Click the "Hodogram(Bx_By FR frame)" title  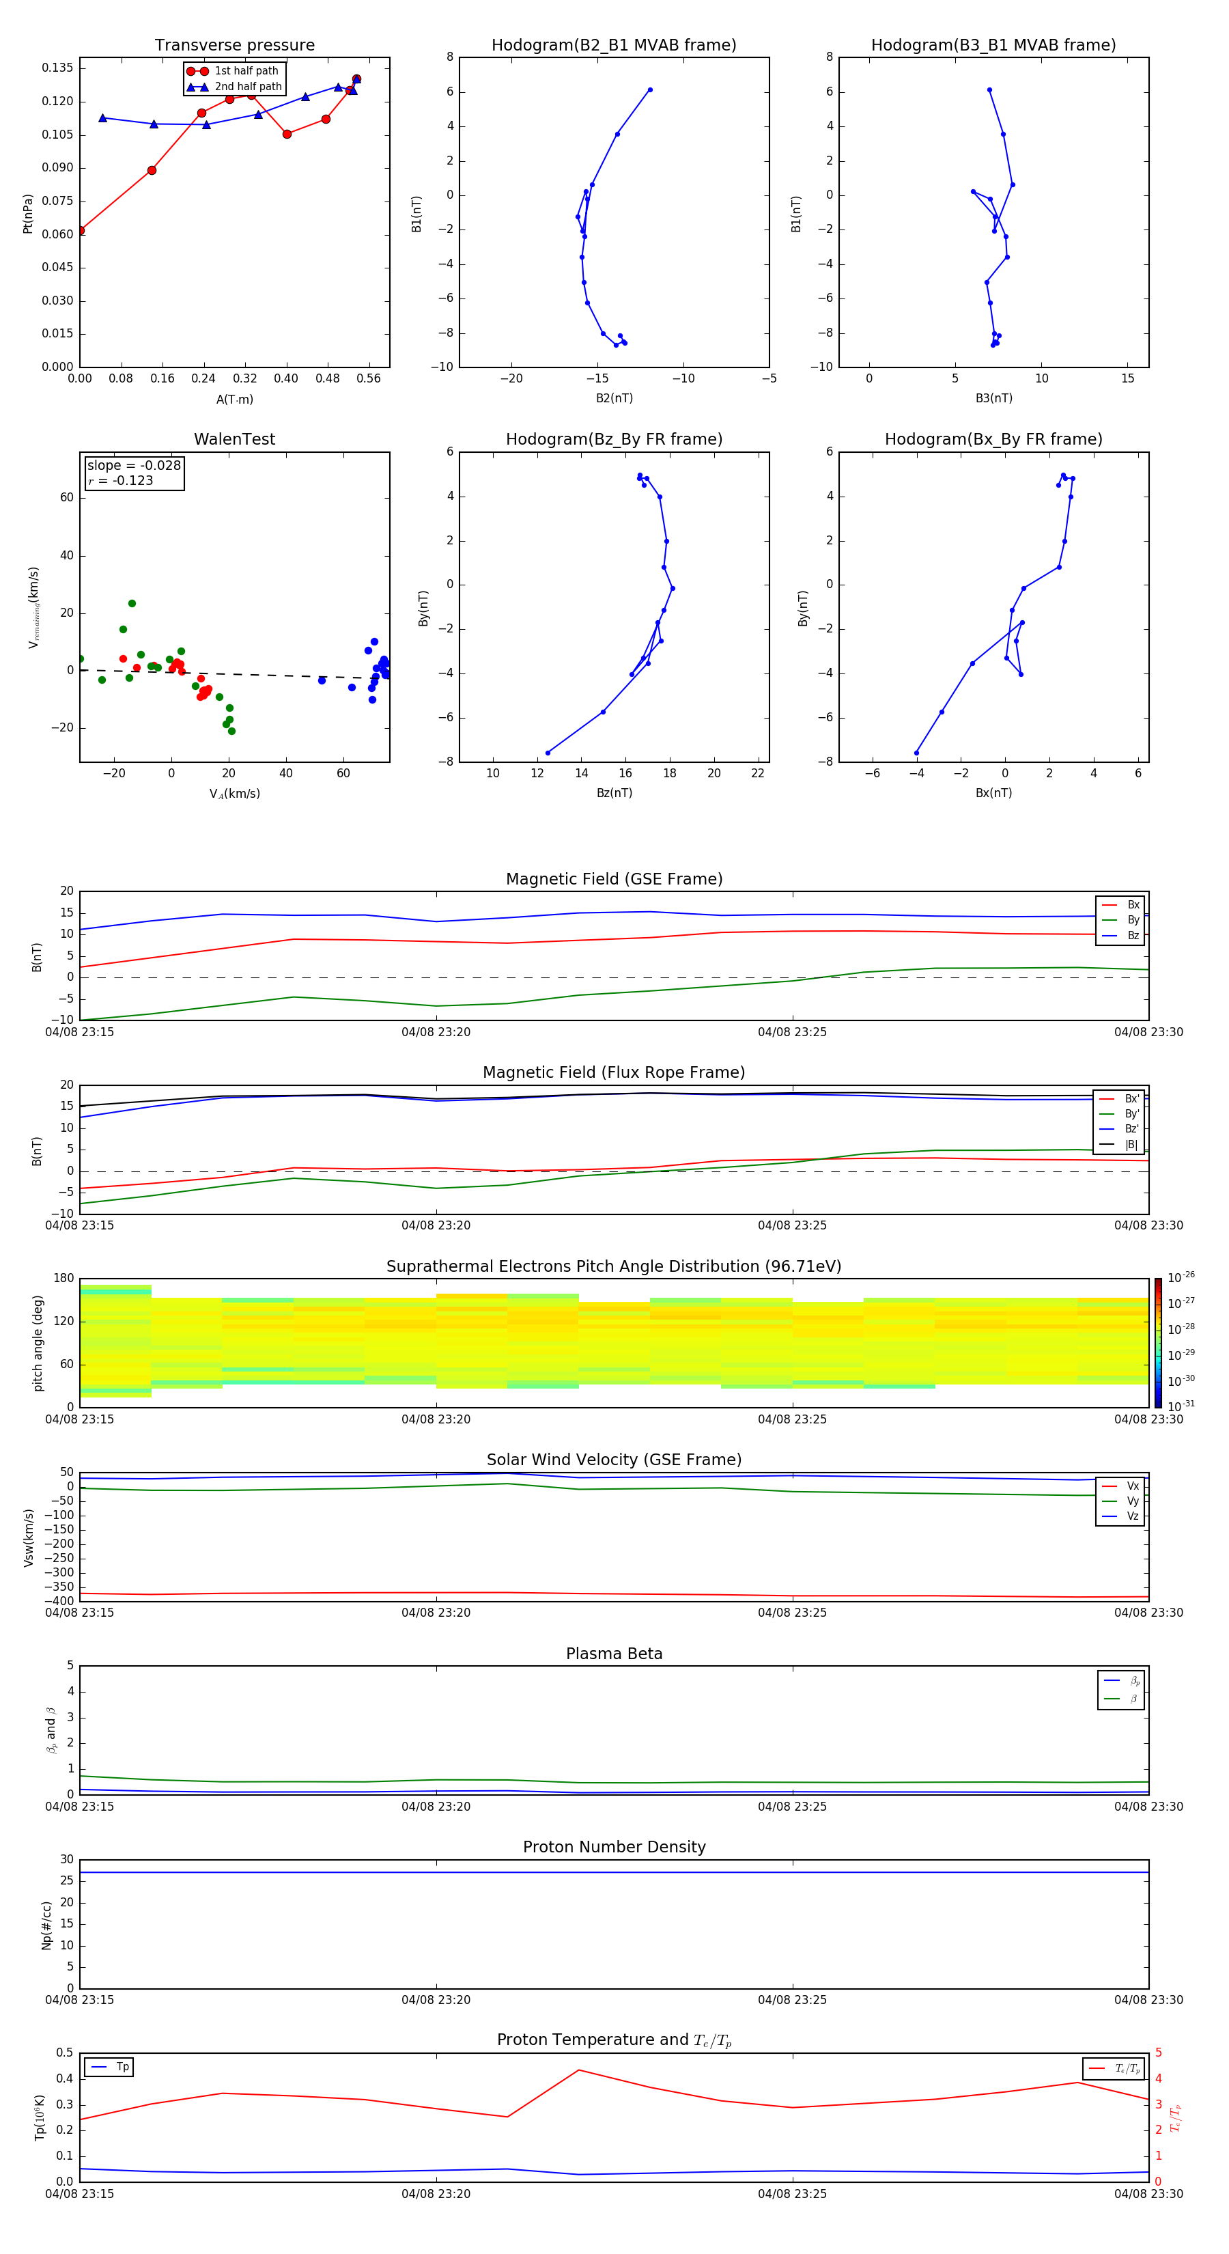coord(993,439)
